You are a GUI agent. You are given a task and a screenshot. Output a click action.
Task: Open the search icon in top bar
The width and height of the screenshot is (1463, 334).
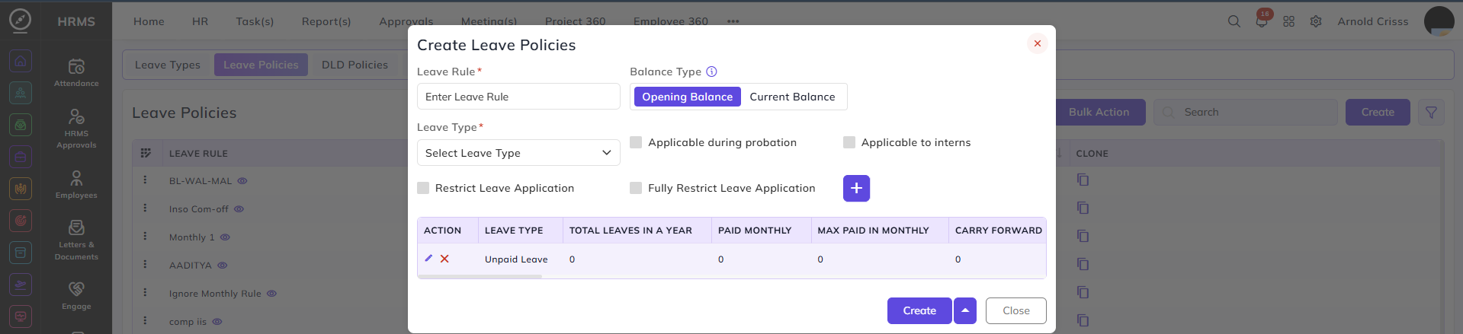coord(1234,21)
